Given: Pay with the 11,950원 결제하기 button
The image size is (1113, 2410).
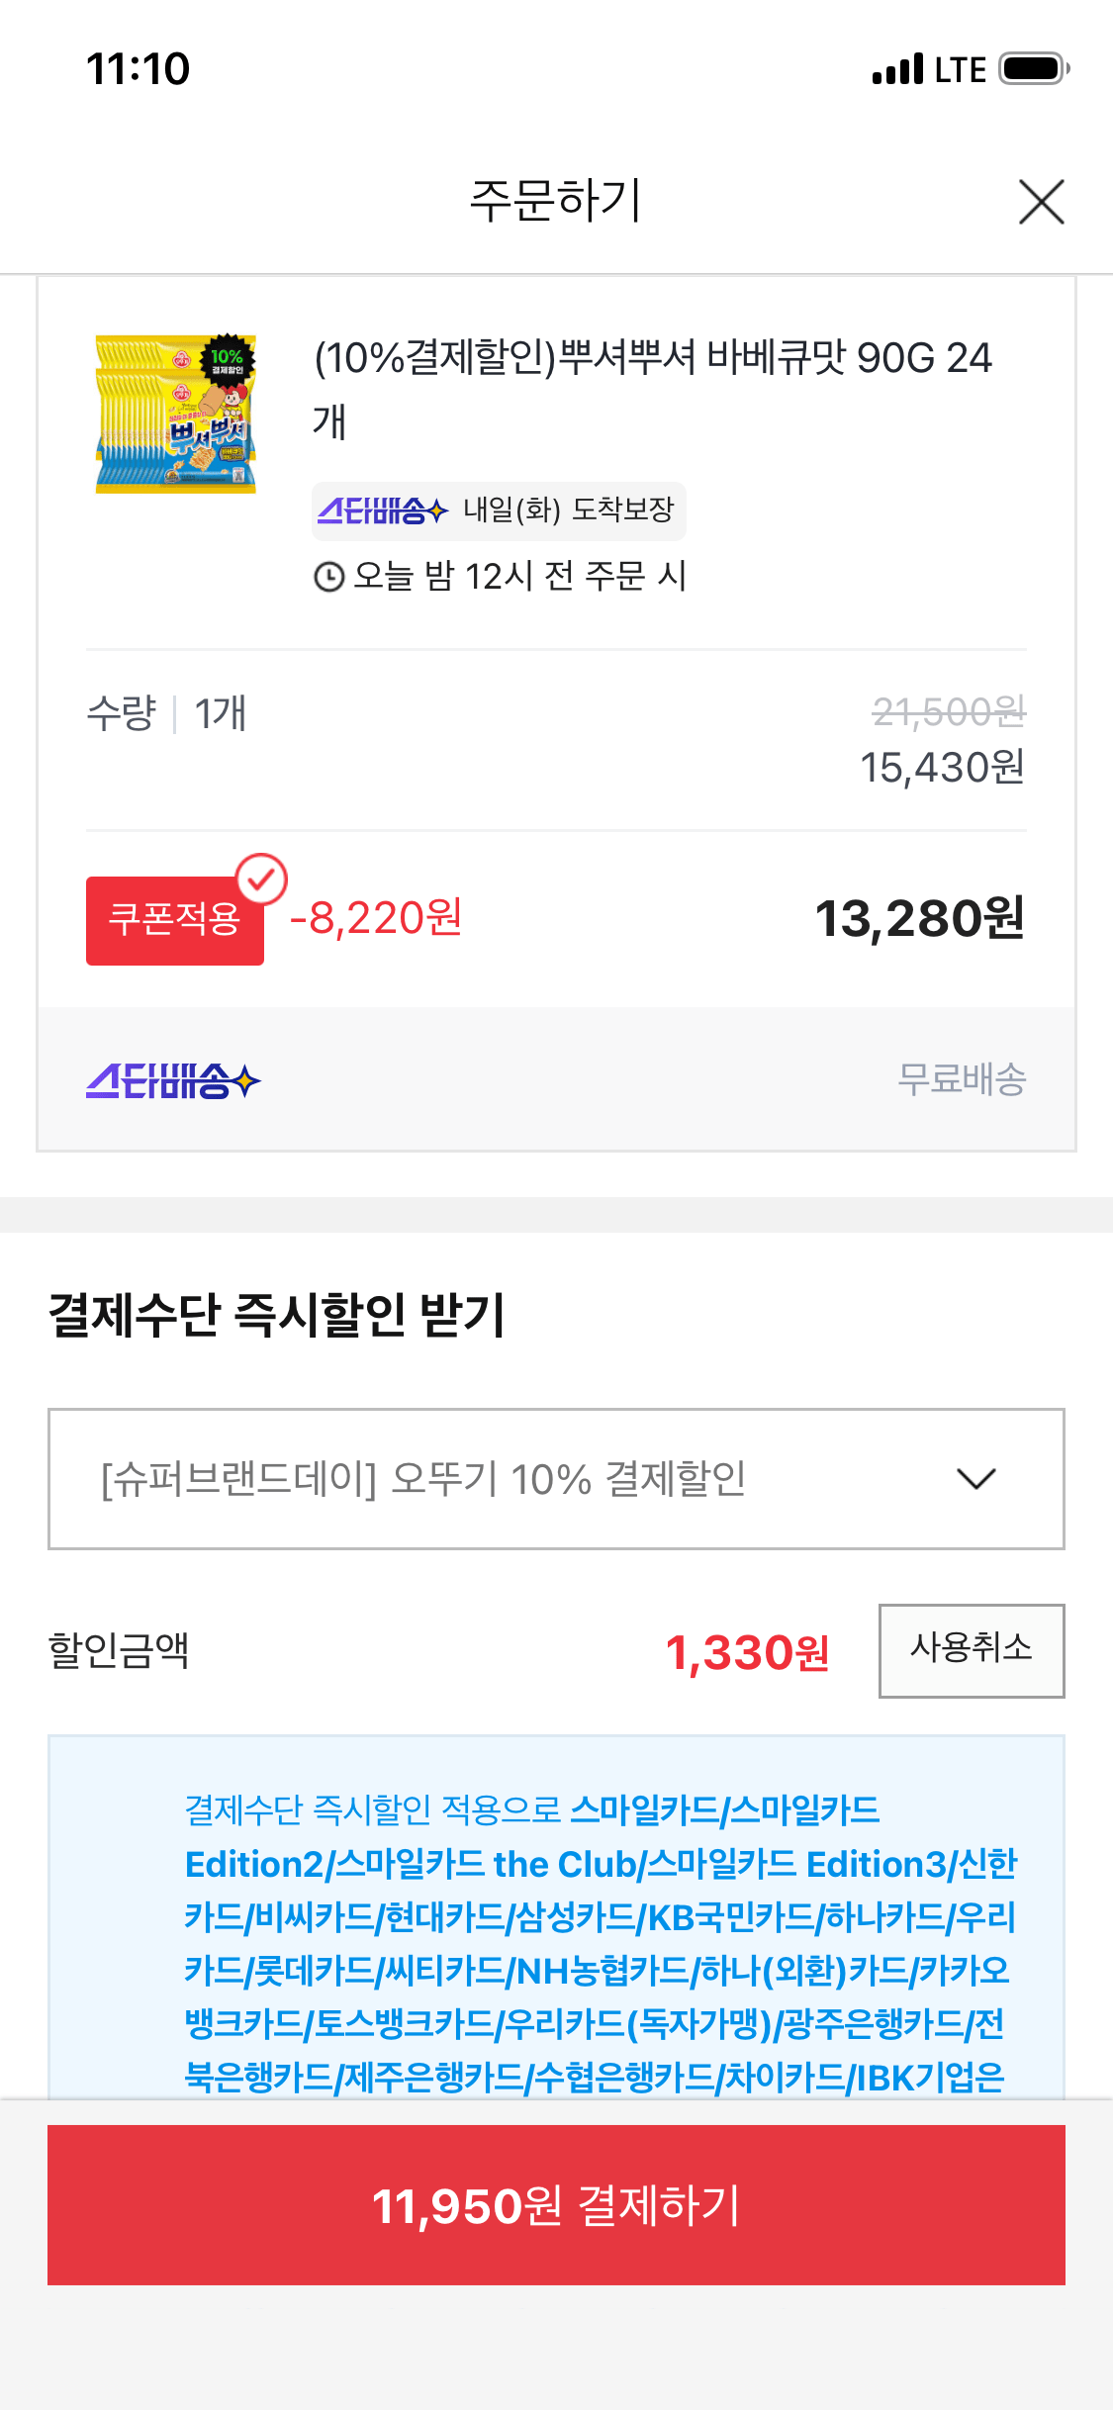Looking at the screenshot, I should pos(556,2205).
